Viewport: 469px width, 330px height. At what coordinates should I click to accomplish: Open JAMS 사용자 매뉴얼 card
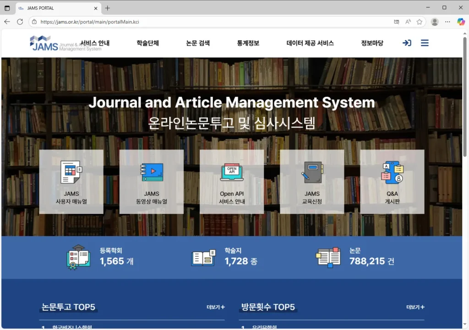pos(71,182)
